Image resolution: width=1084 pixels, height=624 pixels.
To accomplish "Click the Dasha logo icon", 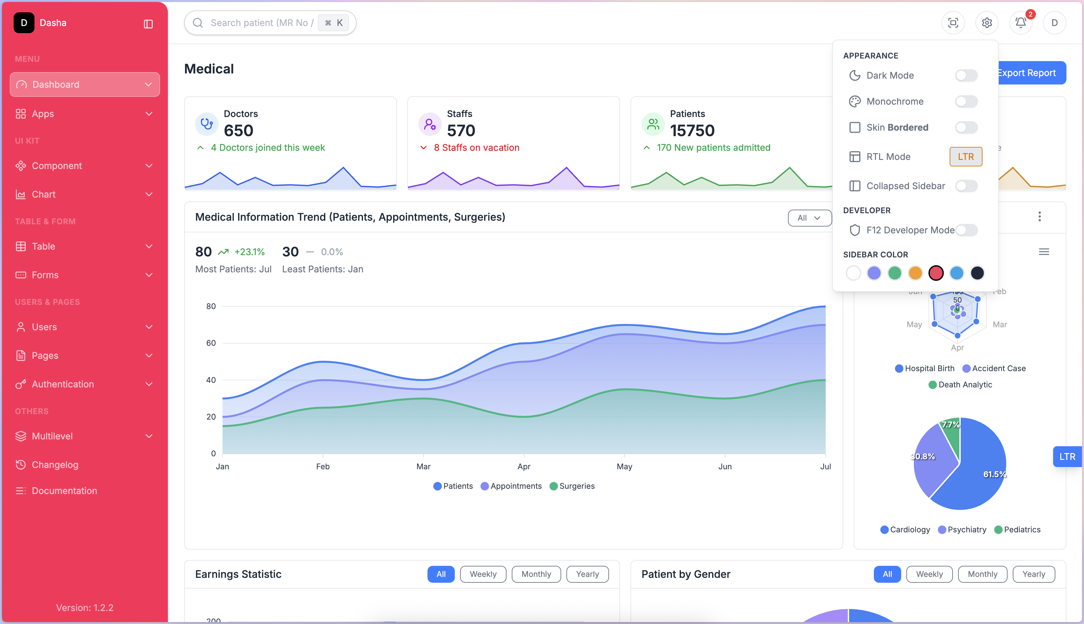I will (24, 23).
